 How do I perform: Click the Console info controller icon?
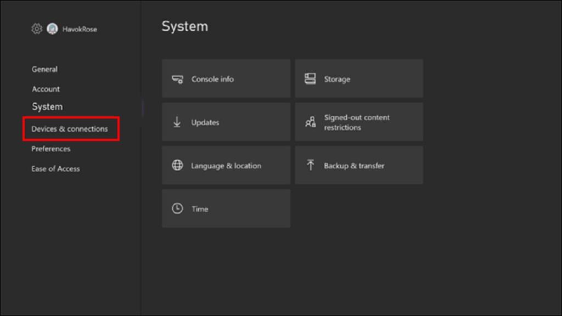click(177, 79)
